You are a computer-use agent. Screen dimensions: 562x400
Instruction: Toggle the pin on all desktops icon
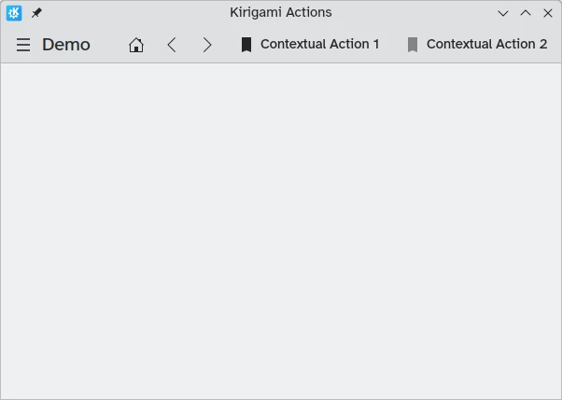pyautogui.click(x=36, y=13)
